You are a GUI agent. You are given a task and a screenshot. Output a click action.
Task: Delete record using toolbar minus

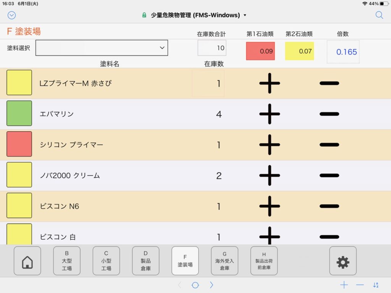pyautogui.click(x=360, y=285)
